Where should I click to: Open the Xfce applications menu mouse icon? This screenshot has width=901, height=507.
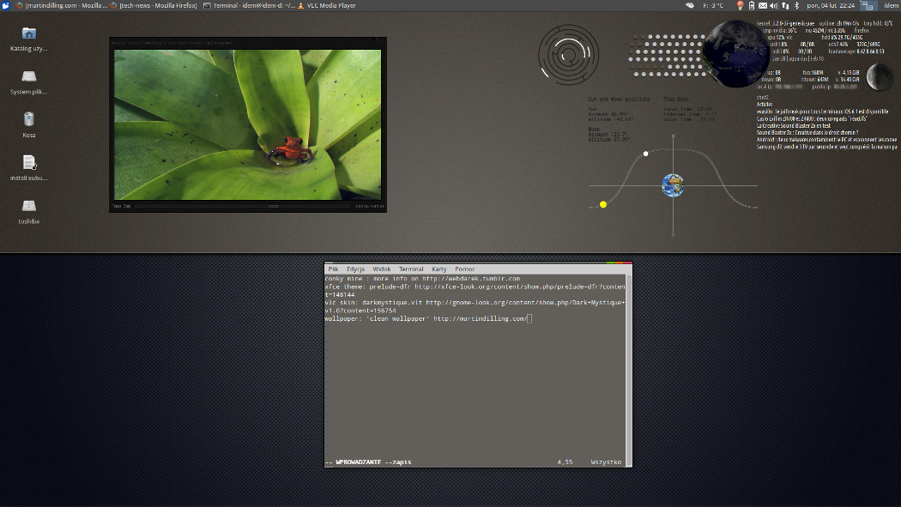5,5
